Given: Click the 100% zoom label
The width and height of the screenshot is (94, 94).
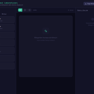Looking at the screenshot, I should tap(35, 10).
